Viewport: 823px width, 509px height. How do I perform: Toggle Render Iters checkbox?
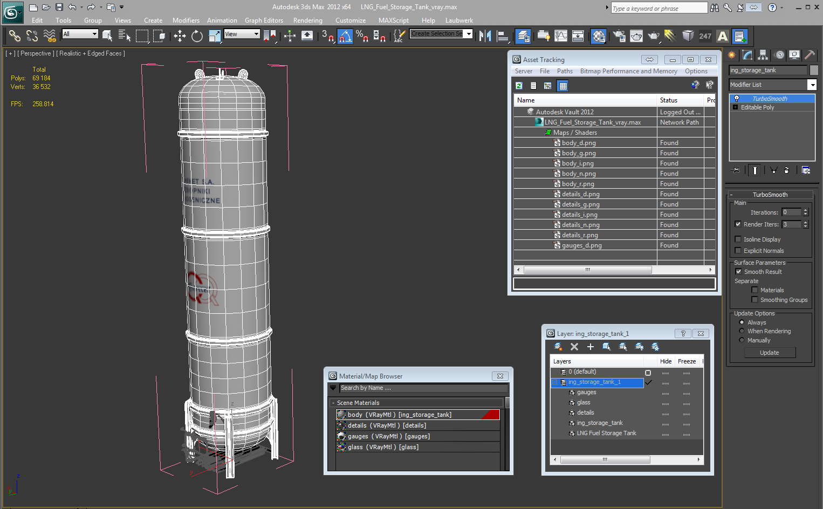(738, 224)
